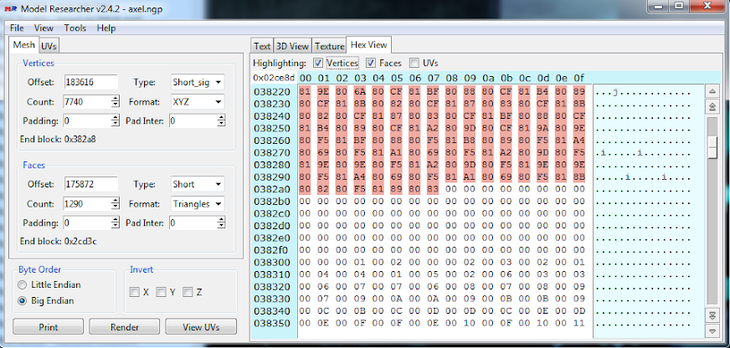Image resolution: width=730 pixels, height=348 pixels.
Task: Click the Render button
Action: click(x=125, y=327)
